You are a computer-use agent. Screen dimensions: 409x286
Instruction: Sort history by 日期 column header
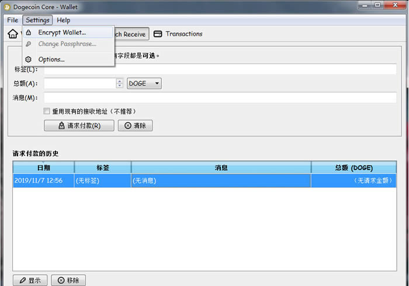coord(43,168)
